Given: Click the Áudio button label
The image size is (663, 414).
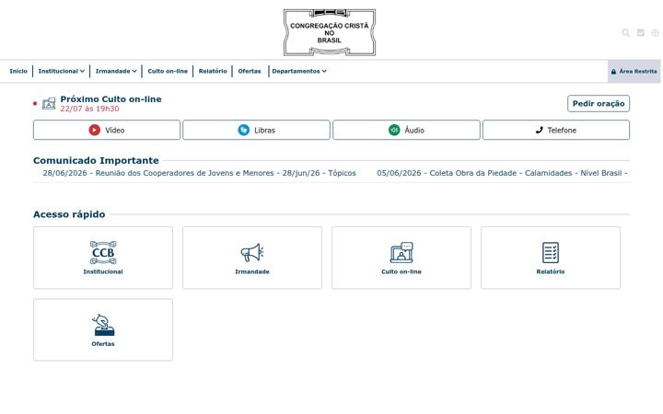Looking at the screenshot, I should click(x=414, y=131).
